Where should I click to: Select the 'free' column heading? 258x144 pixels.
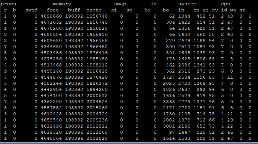(53, 10)
